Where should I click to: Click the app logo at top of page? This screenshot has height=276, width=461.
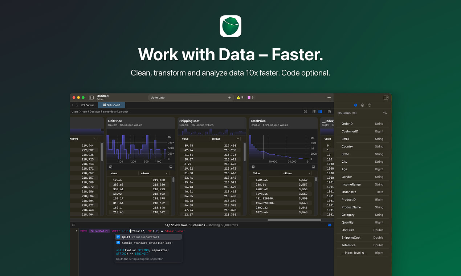(x=230, y=26)
